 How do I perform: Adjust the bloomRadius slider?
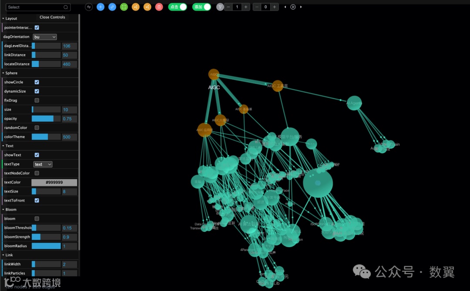pos(46,246)
